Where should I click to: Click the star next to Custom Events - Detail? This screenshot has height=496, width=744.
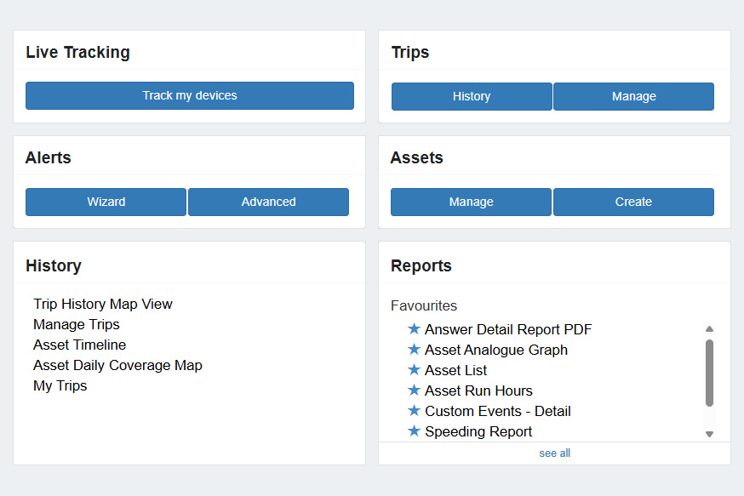click(414, 410)
